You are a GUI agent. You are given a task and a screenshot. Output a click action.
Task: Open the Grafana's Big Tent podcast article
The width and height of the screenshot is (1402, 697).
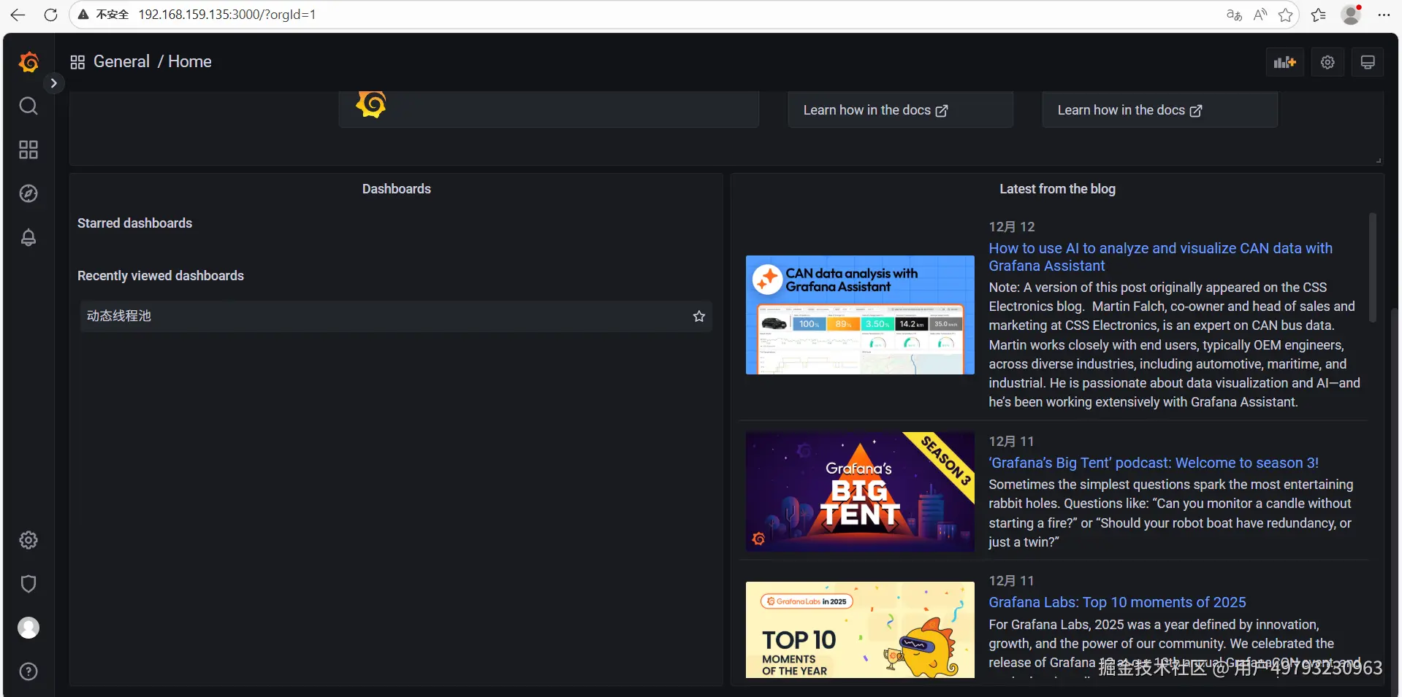(x=1154, y=463)
